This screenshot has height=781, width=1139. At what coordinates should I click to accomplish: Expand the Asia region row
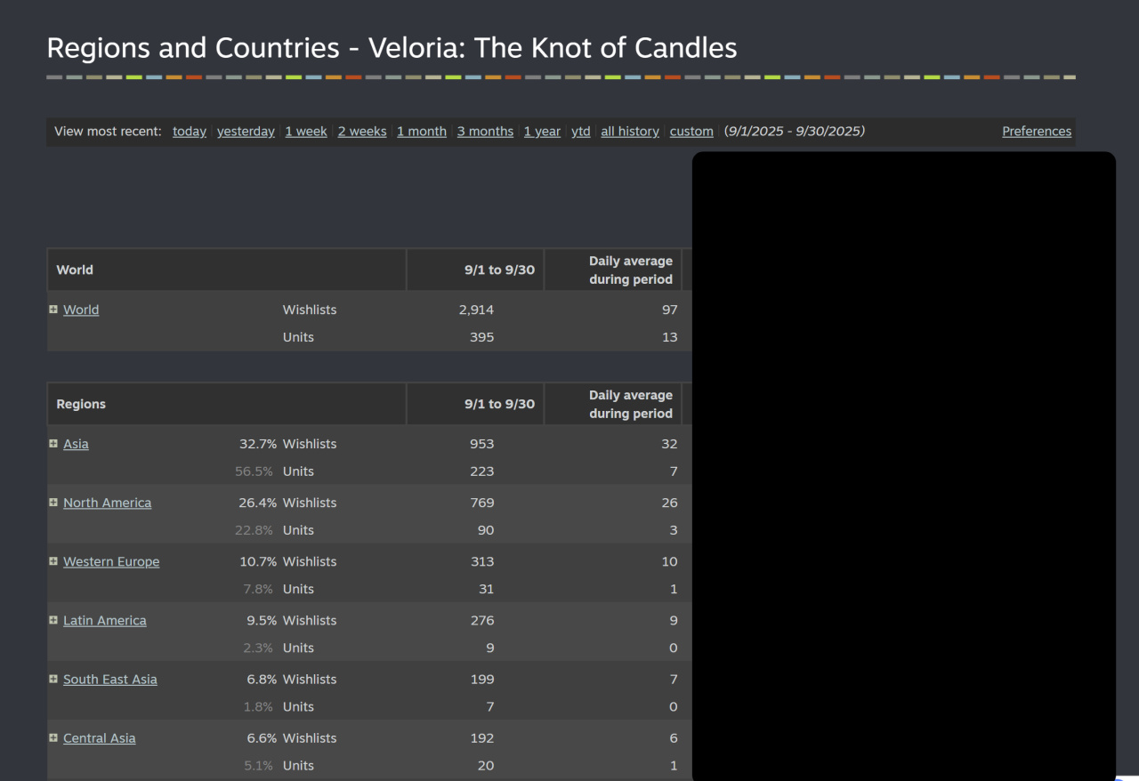tap(53, 444)
